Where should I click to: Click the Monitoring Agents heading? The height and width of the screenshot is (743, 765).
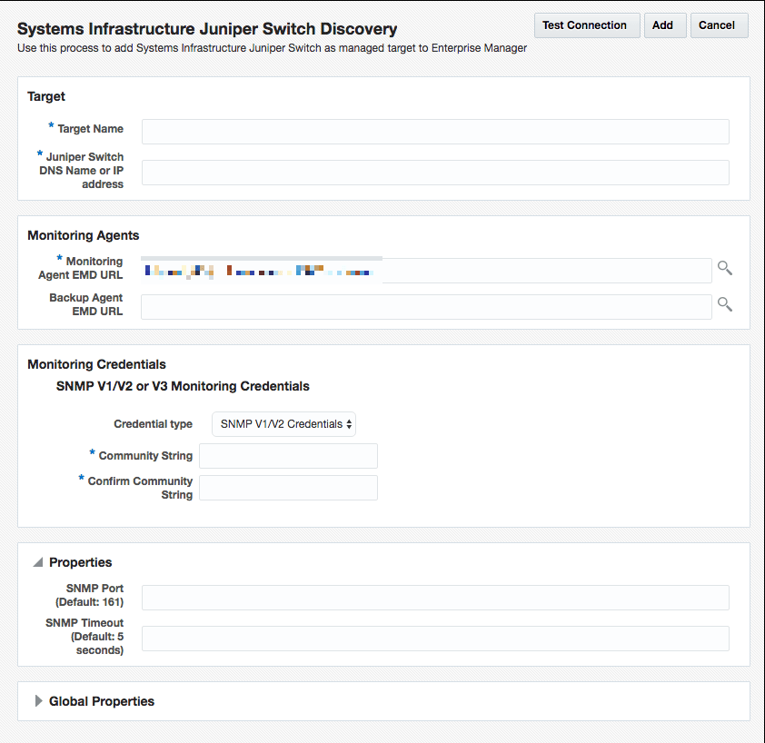83,235
